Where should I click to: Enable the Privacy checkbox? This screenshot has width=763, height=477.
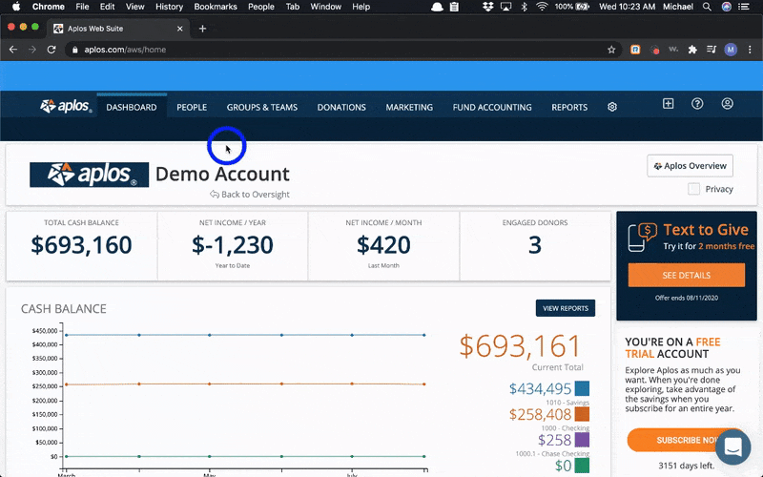tap(694, 189)
